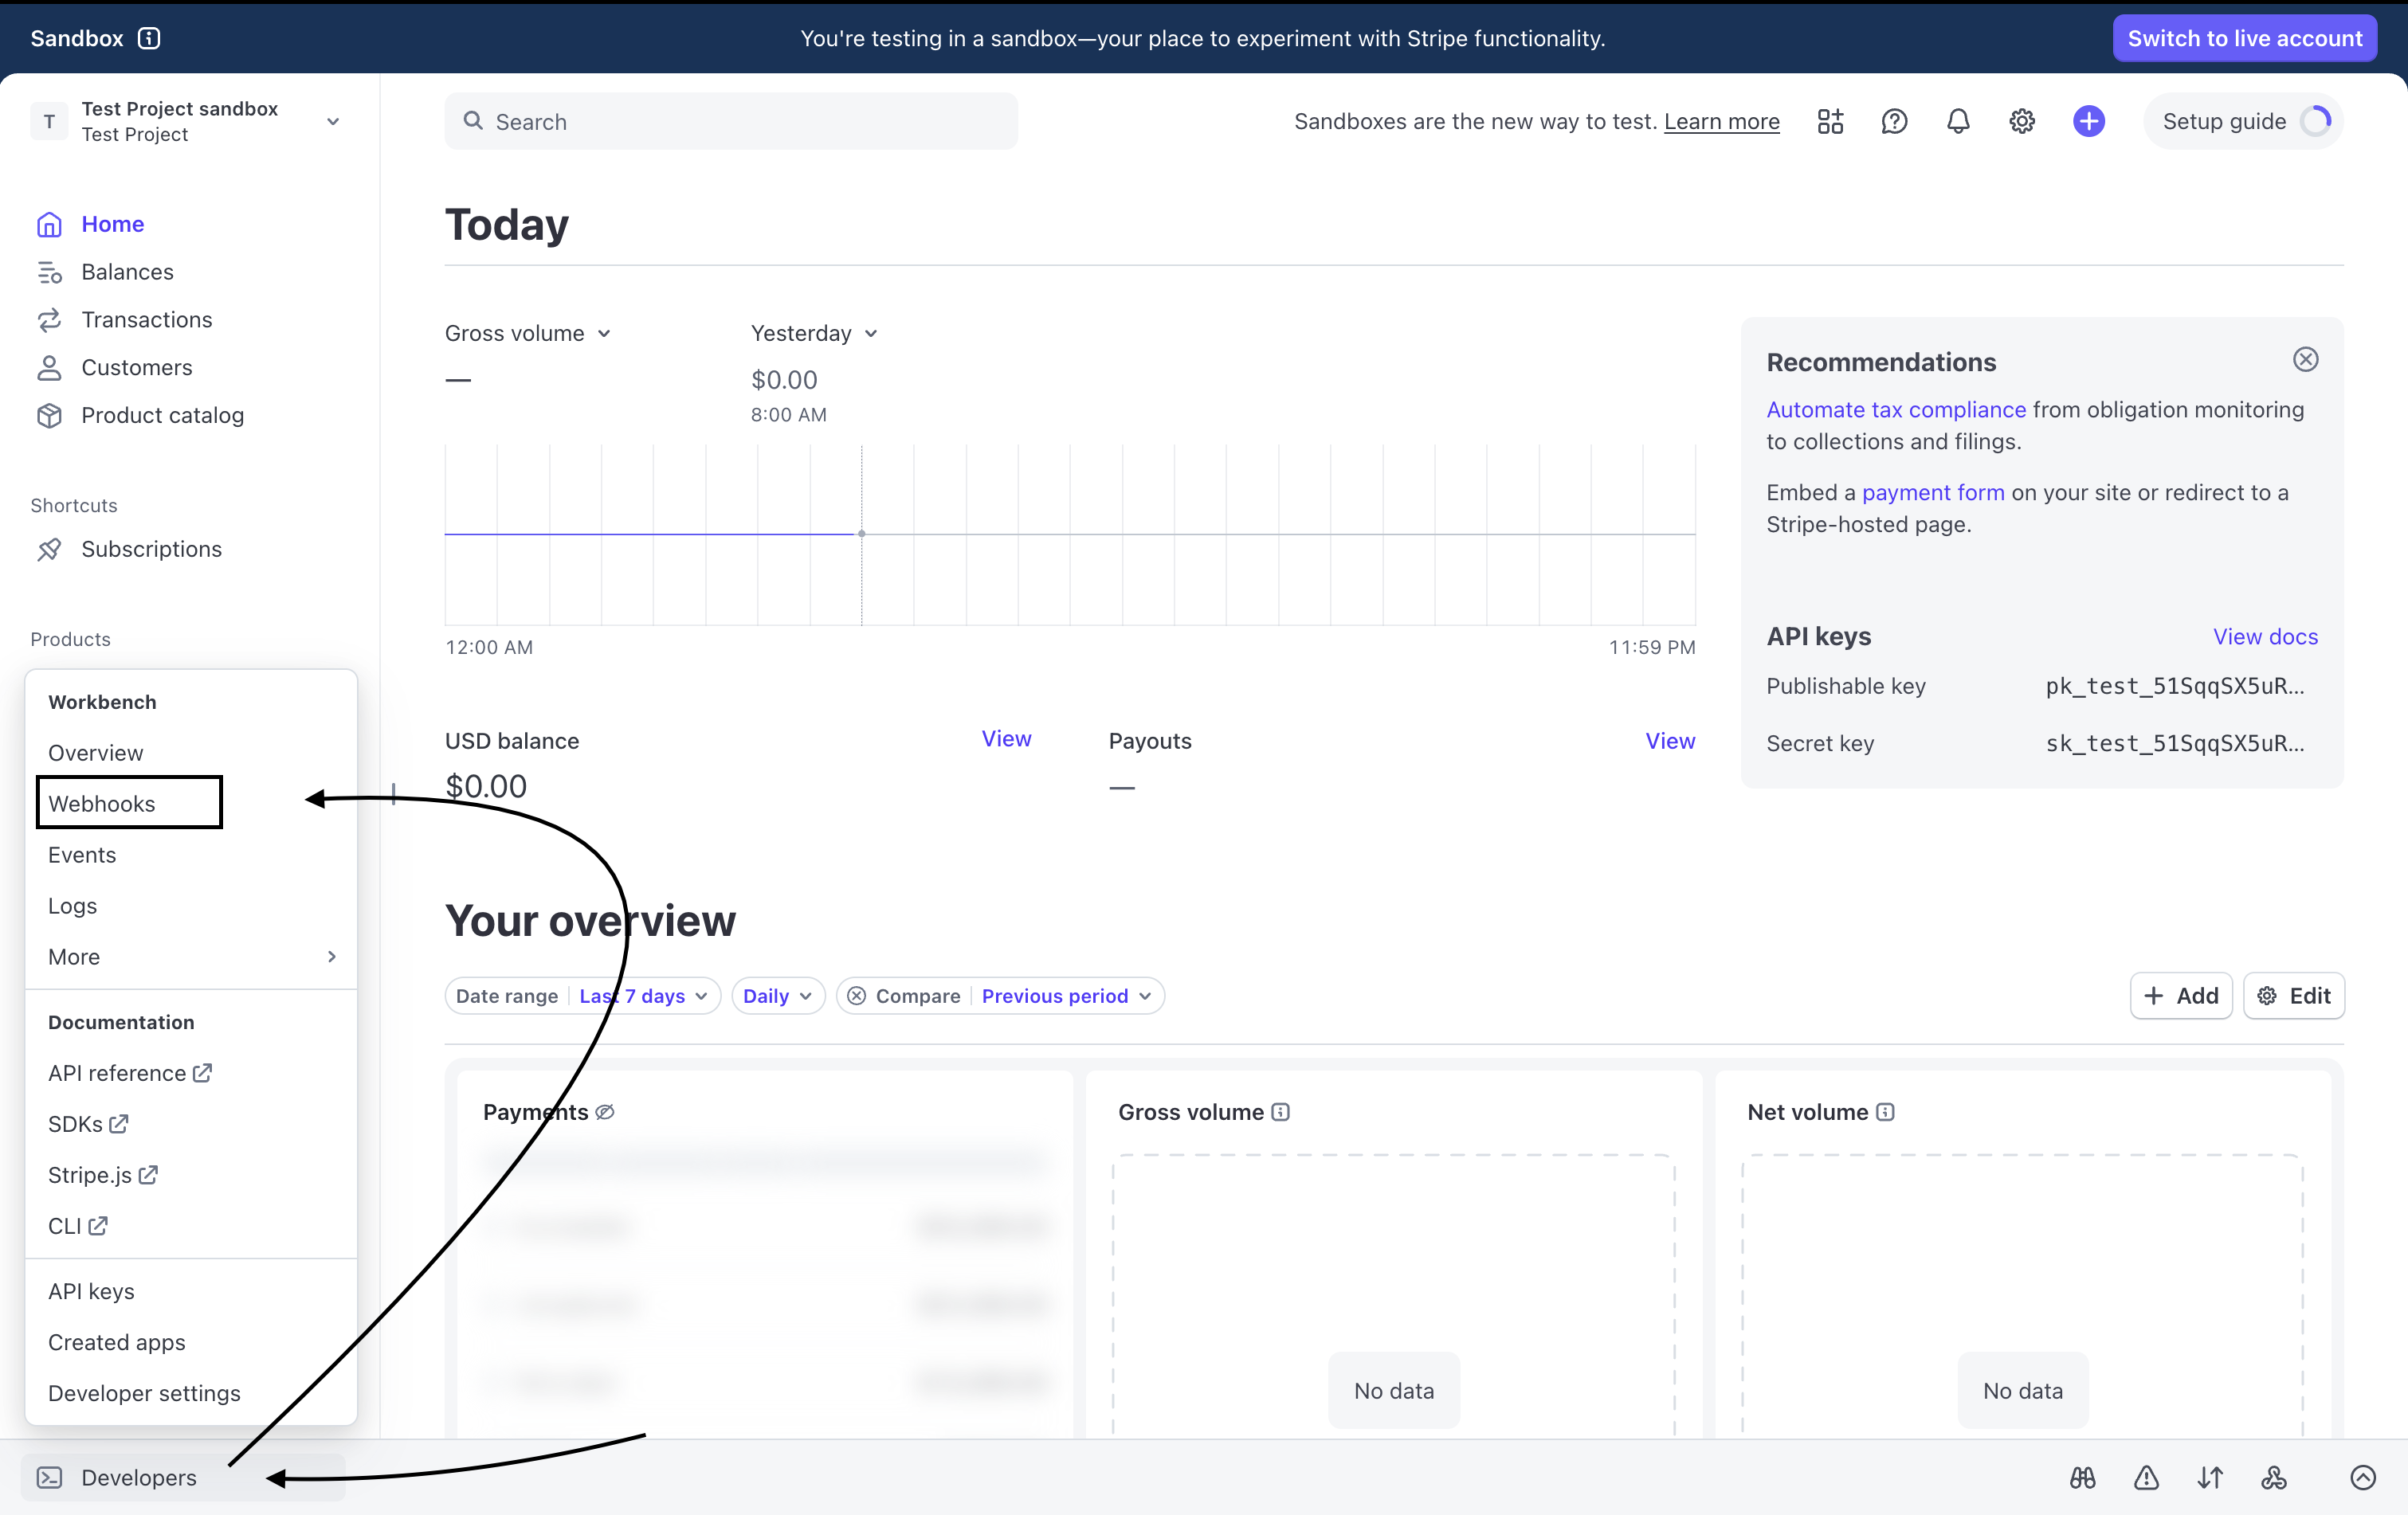
Task: Open the notifications bell icon
Action: click(x=1958, y=121)
